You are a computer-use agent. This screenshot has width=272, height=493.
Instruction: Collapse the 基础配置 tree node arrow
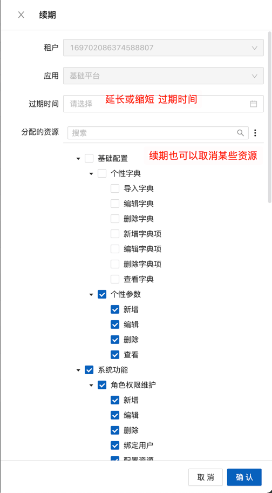click(x=78, y=158)
